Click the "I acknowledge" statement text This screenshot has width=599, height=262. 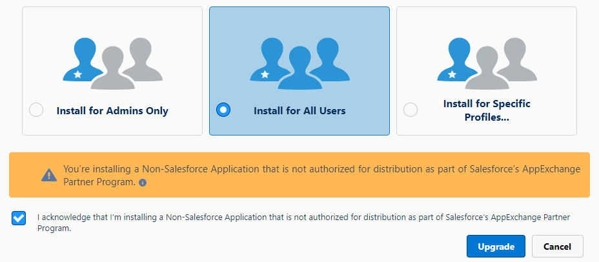point(303,217)
